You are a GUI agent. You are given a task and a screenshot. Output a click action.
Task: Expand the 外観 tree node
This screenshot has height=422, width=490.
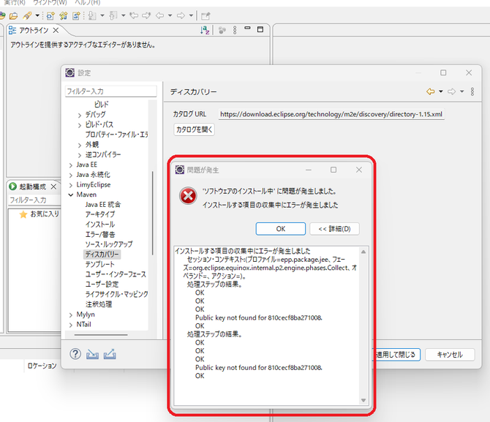point(80,145)
